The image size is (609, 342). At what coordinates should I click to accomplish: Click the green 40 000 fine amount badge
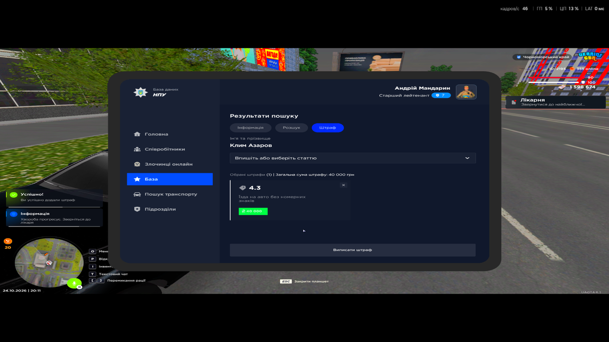click(253, 211)
